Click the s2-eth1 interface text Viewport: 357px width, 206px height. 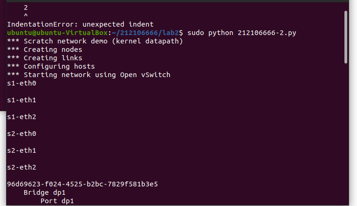click(22, 150)
